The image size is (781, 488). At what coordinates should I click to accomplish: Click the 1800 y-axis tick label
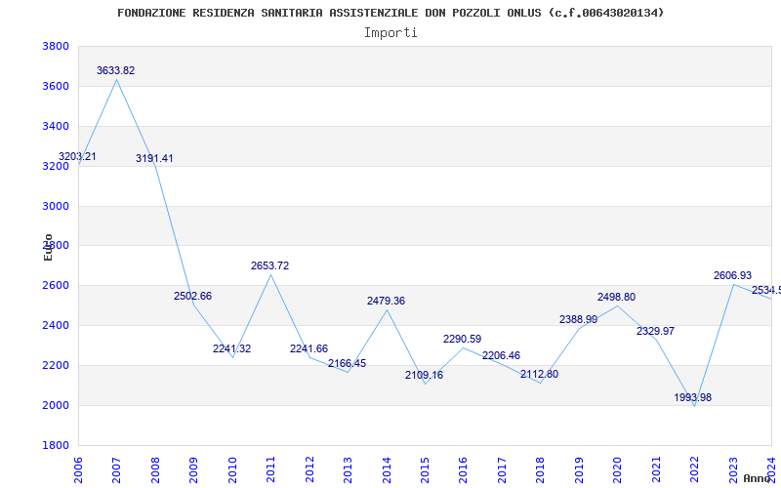tap(56, 445)
